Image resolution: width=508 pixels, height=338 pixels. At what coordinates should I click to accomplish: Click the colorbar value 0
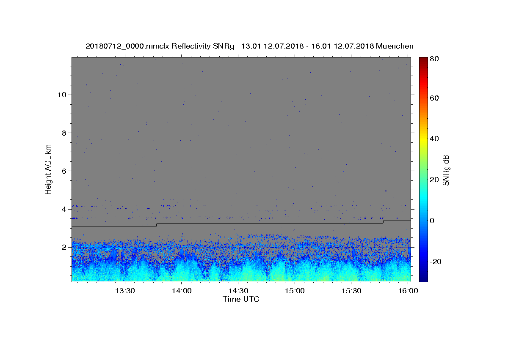tap(432, 221)
